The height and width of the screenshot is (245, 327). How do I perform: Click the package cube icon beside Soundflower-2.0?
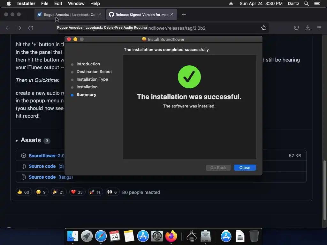24,156
